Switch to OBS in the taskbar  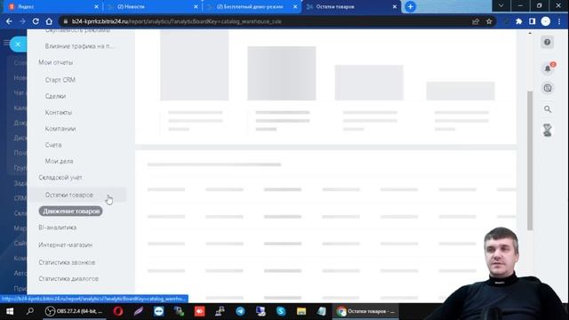click(x=75, y=311)
